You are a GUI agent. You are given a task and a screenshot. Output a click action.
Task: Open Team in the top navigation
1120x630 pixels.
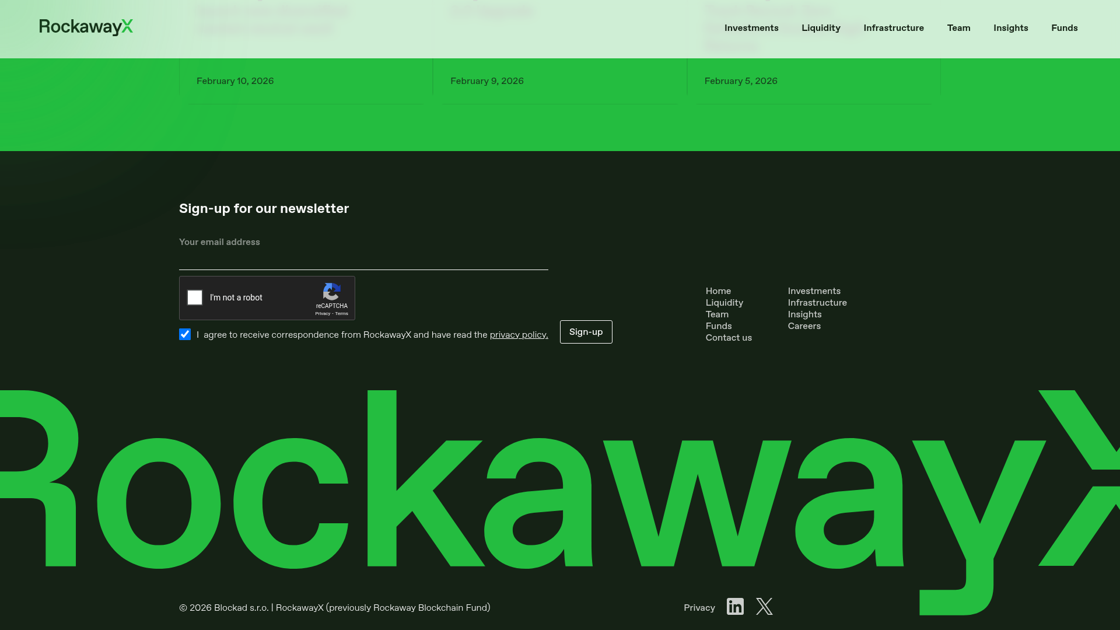(958, 28)
